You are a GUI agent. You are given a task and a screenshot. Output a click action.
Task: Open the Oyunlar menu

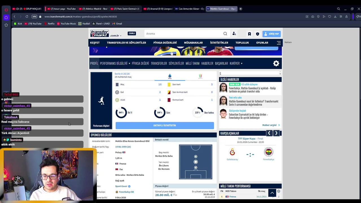262,43
